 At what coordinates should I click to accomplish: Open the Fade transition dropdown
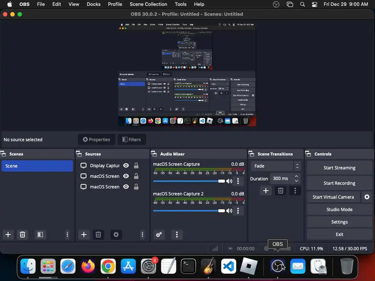coord(275,166)
